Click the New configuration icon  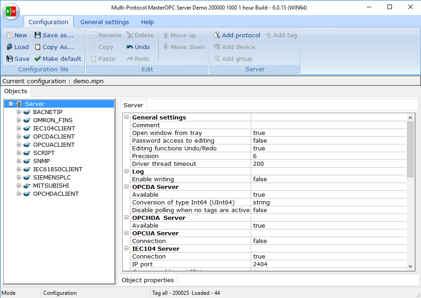pos(10,35)
